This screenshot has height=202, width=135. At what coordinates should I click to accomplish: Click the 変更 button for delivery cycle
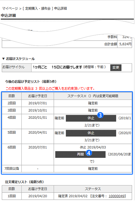(116, 68)
